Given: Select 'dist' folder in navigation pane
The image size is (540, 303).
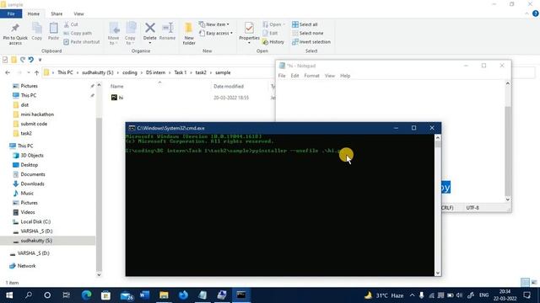Looking at the screenshot, I should point(24,104).
